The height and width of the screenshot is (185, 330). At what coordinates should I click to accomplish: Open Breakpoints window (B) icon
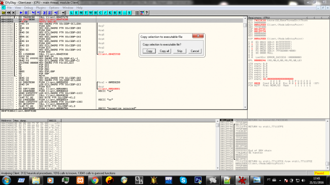pyautogui.click(x=115, y=13)
